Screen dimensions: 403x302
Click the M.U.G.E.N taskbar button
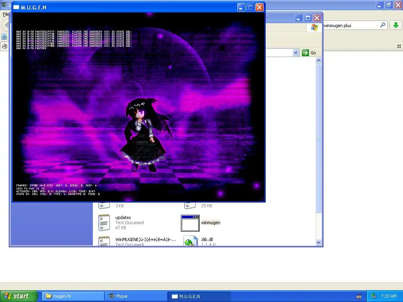pyautogui.click(x=199, y=296)
